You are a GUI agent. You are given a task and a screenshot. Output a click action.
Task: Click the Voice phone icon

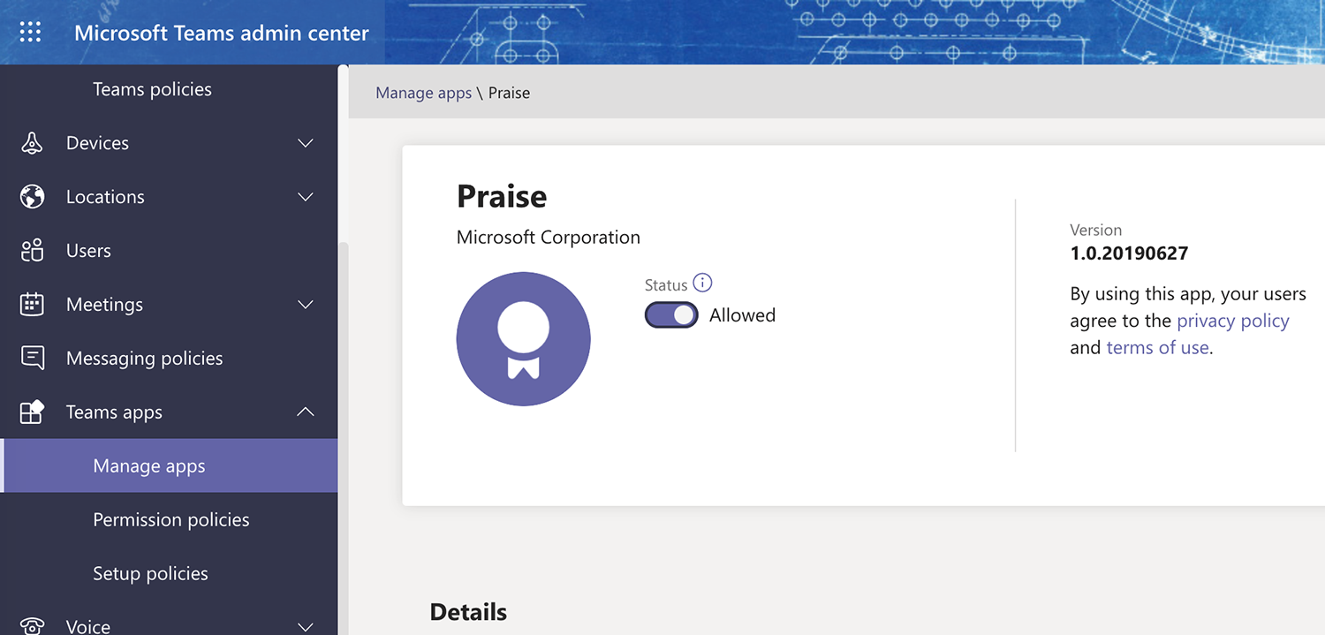pos(32,626)
